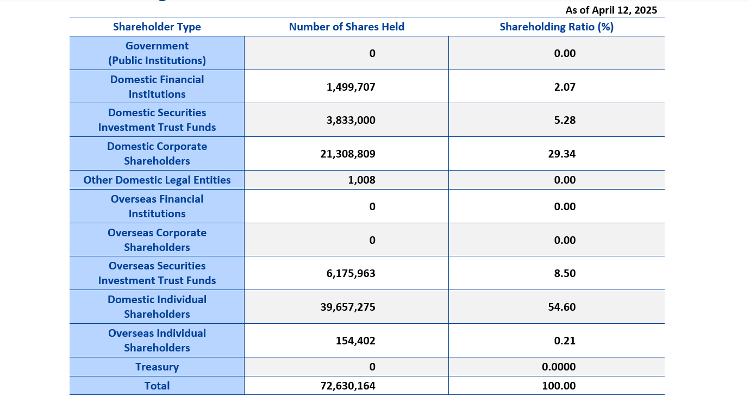This screenshot has height=396, width=750.
Task: Select the Domestic Corporate Shareholders label
Action: (x=157, y=154)
